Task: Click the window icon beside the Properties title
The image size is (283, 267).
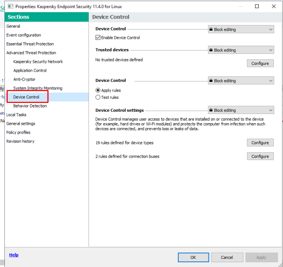Action: [x=11, y=6]
